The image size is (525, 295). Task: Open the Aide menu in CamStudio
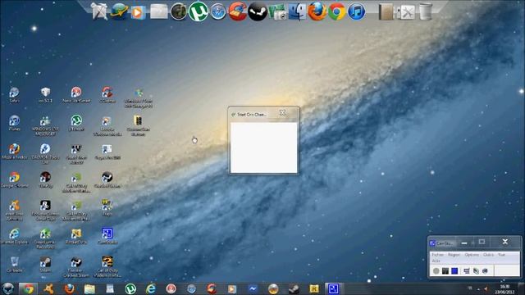436,261
